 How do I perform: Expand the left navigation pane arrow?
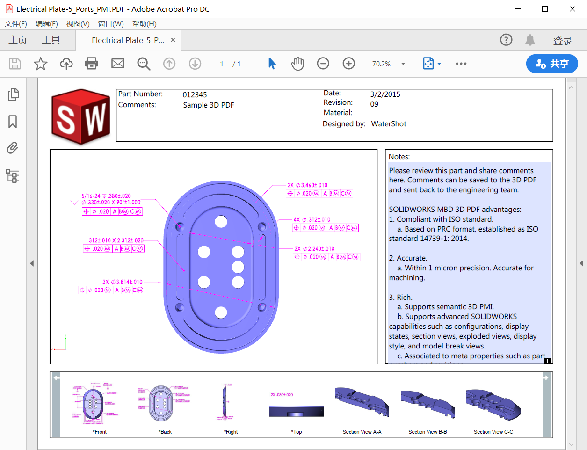[32, 263]
